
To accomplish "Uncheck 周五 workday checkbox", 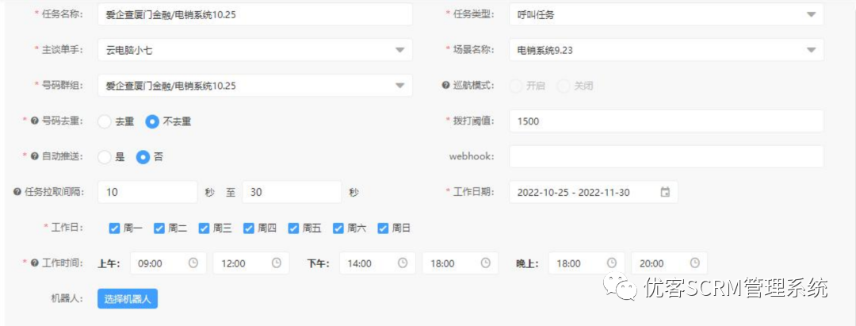I will click(293, 228).
